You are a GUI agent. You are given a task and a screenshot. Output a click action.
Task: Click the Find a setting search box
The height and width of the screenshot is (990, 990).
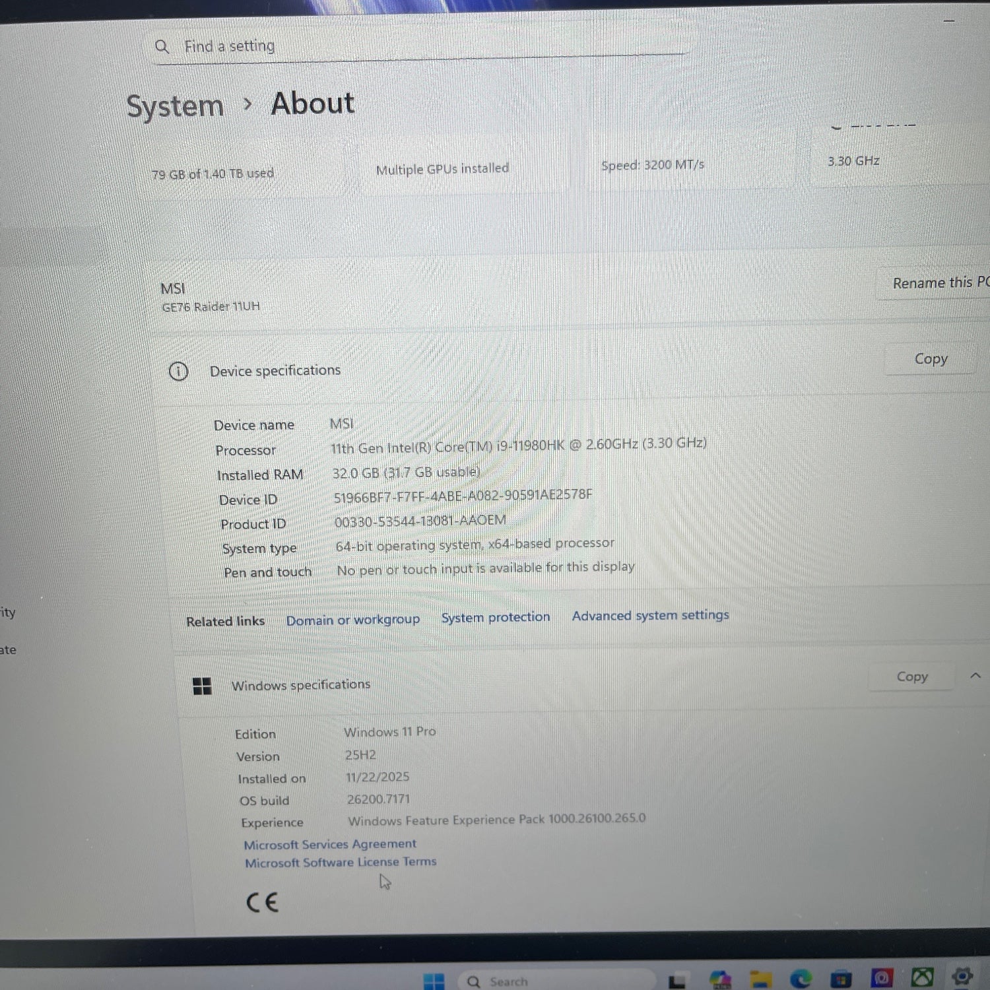[422, 46]
